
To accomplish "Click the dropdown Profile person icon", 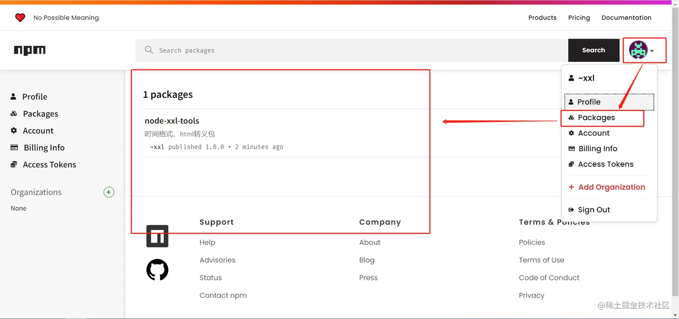I will (571, 102).
